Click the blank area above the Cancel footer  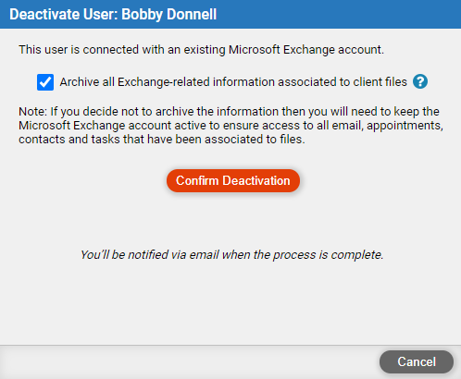click(230, 305)
